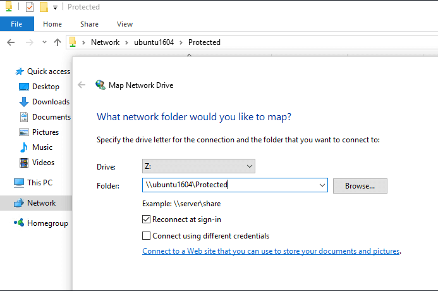This screenshot has width=438, height=291.
Task: Open the Homegroup item in sidebar
Action: (x=47, y=223)
